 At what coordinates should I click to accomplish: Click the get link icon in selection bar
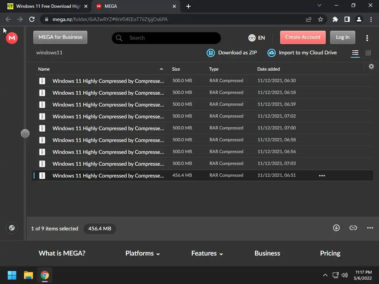click(x=353, y=228)
